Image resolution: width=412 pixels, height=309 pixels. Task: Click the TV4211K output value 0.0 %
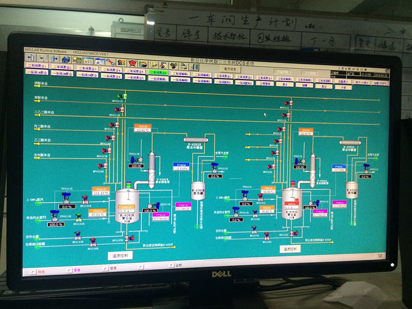tap(67, 207)
